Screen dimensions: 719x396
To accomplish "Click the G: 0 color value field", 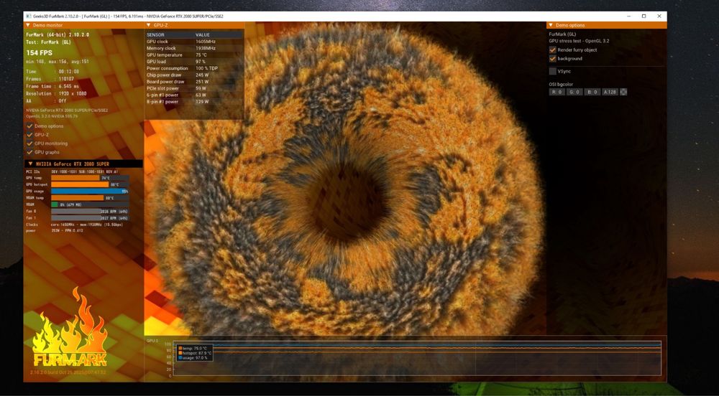I will coord(574,92).
